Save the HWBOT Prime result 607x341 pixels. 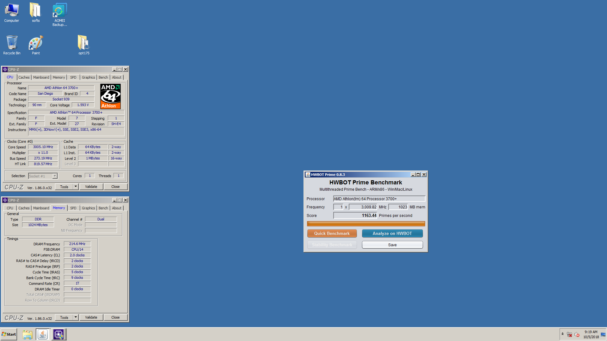(392, 245)
